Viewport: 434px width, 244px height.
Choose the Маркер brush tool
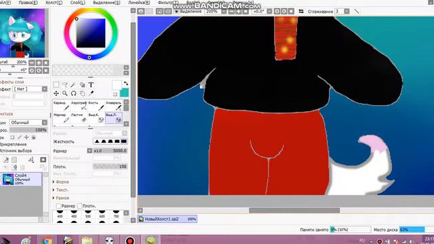point(61,117)
